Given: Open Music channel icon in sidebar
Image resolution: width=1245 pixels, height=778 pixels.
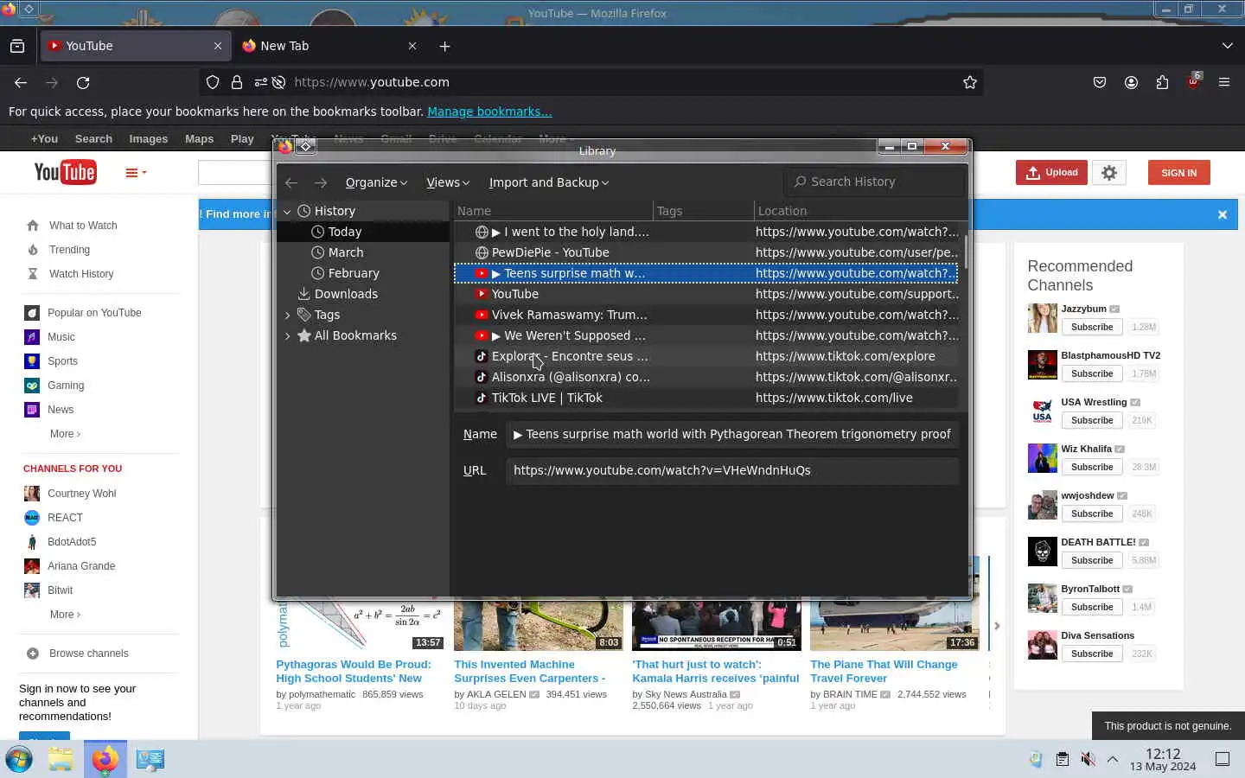Looking at the screenshot, I should tap(32, 337).
